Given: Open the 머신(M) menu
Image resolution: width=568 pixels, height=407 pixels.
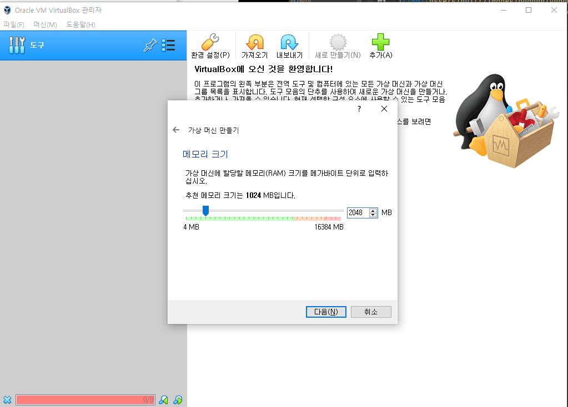Looking at the screenshot, I should point(46,24).
